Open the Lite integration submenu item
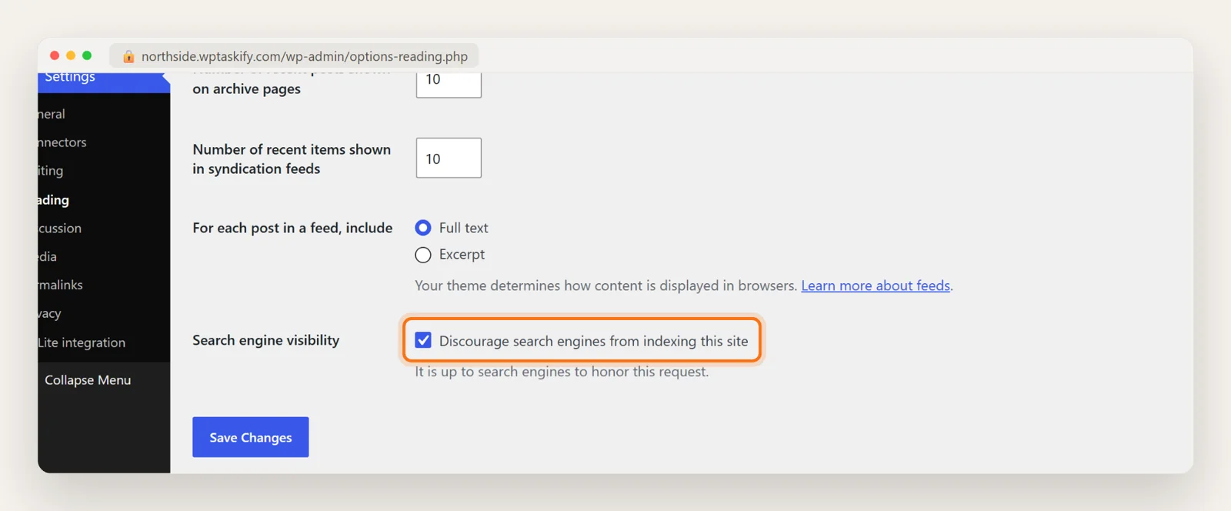Viewport: 1231px width, 511px height. point(82,342)
